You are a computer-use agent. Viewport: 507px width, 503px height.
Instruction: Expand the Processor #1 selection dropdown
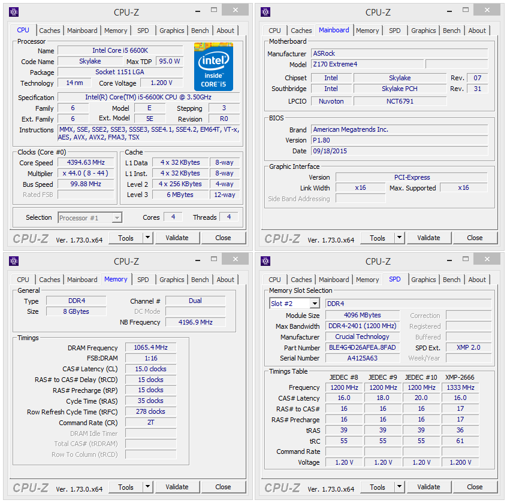coord(117,218)
